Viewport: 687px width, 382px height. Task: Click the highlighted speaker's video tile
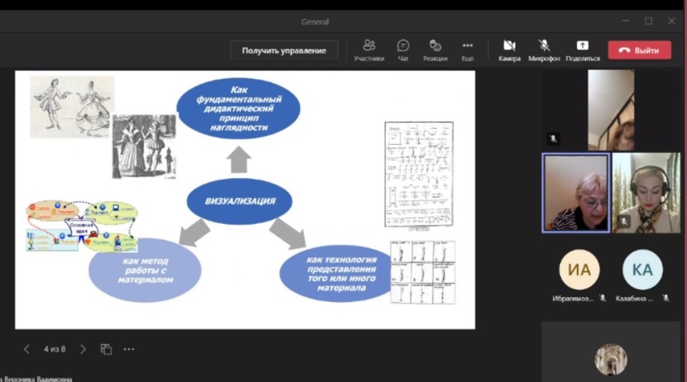pyautogui.click(x=576, y=192)
